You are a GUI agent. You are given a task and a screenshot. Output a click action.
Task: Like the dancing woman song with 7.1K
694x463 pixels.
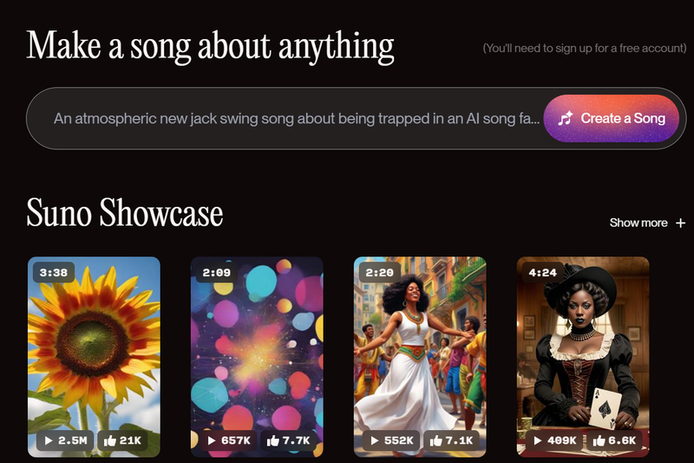tap(436, 440)
